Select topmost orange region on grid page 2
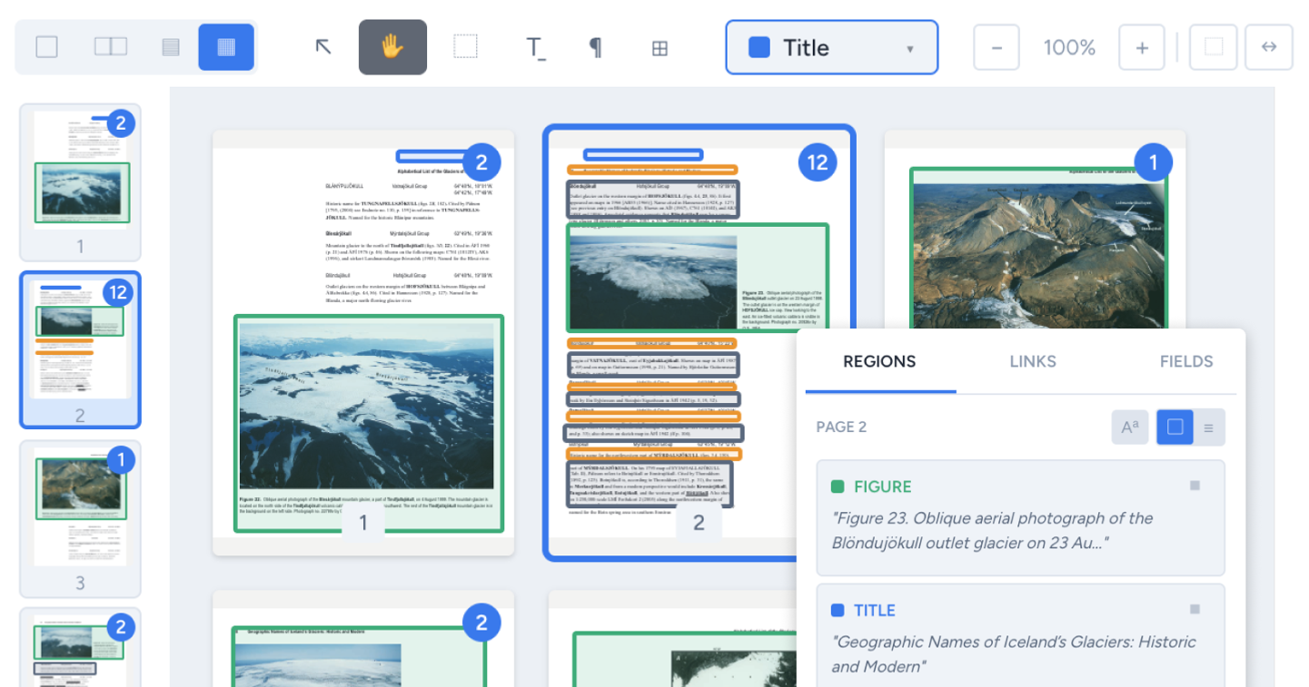Viewport: 1309px width, 687px height. 652,170
